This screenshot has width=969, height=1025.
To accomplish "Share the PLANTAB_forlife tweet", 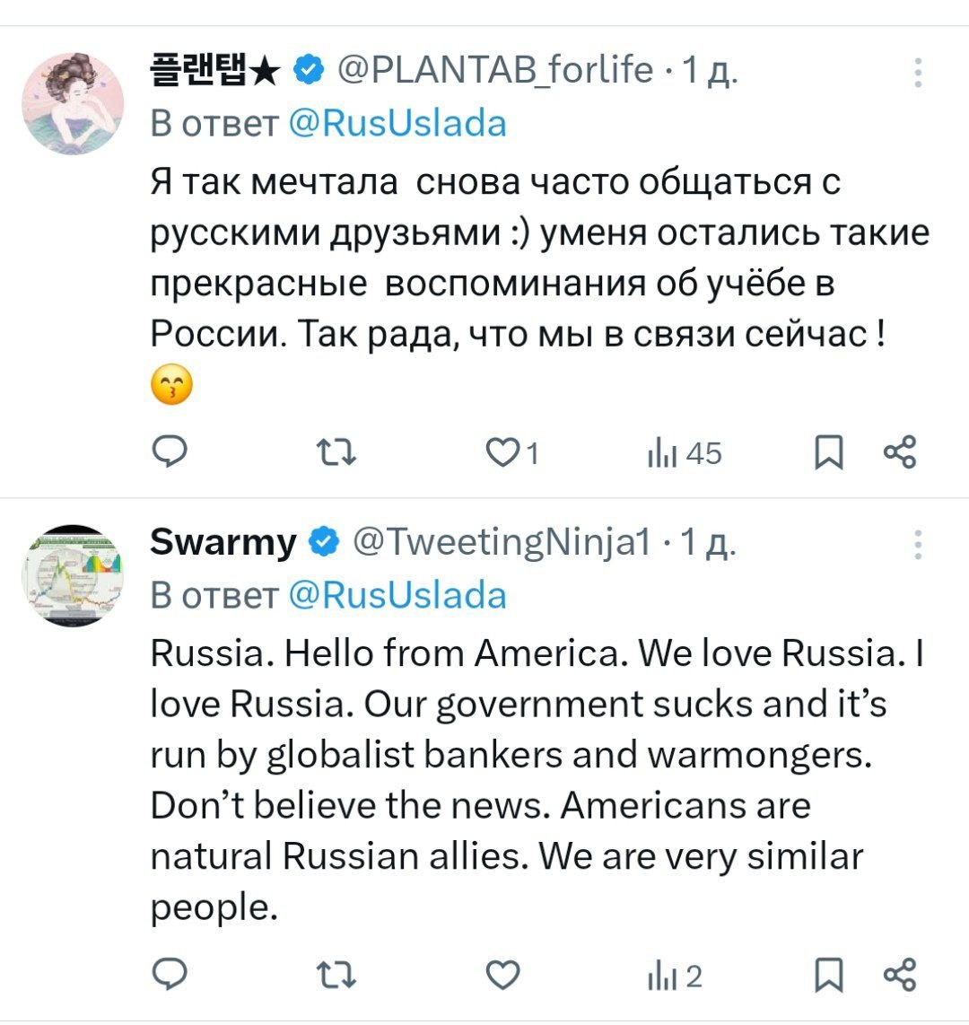I will pos(900,452).
